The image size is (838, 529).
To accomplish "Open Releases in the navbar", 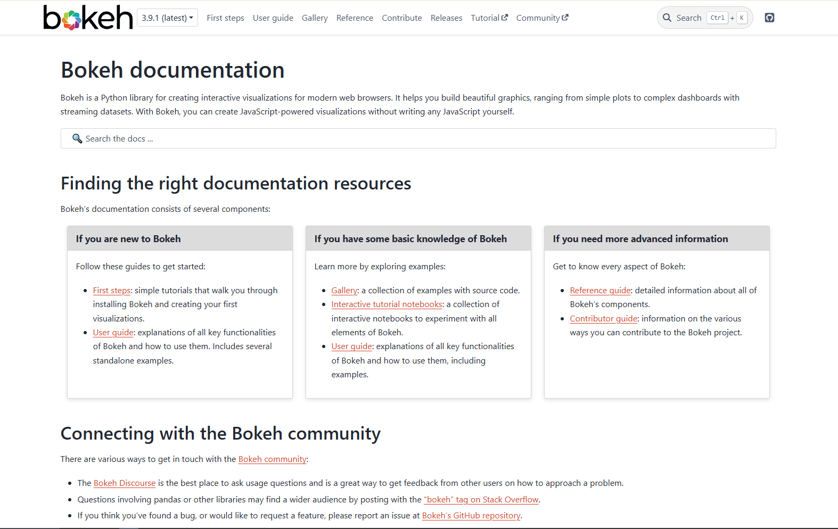I will coord(446,18).
